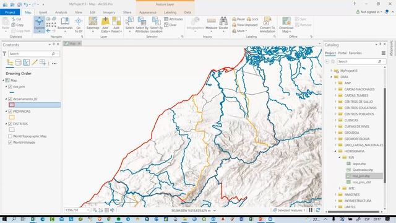Select Quebradas.shp in the Catalog
The height and width of the screenshot is (223, 396).
(363, 170)
